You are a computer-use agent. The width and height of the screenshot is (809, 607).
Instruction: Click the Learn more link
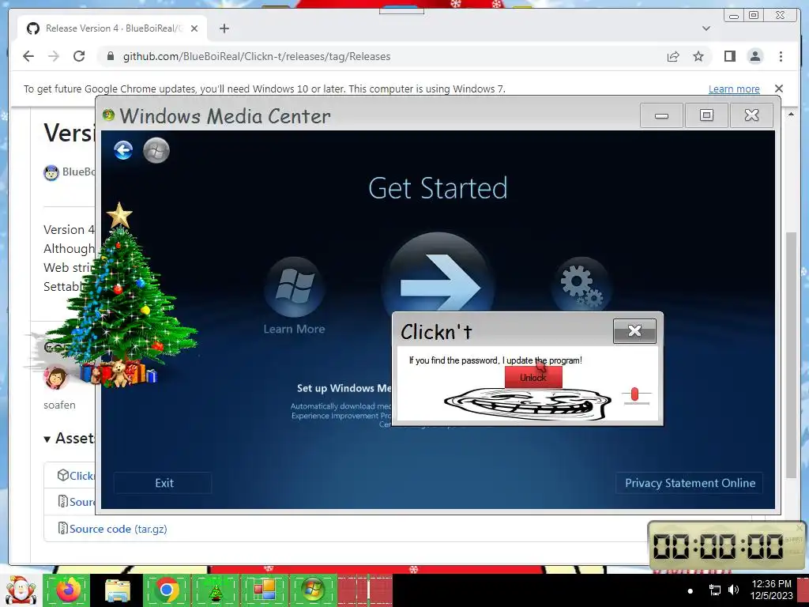pyautogui.click(x=734, y=89)
